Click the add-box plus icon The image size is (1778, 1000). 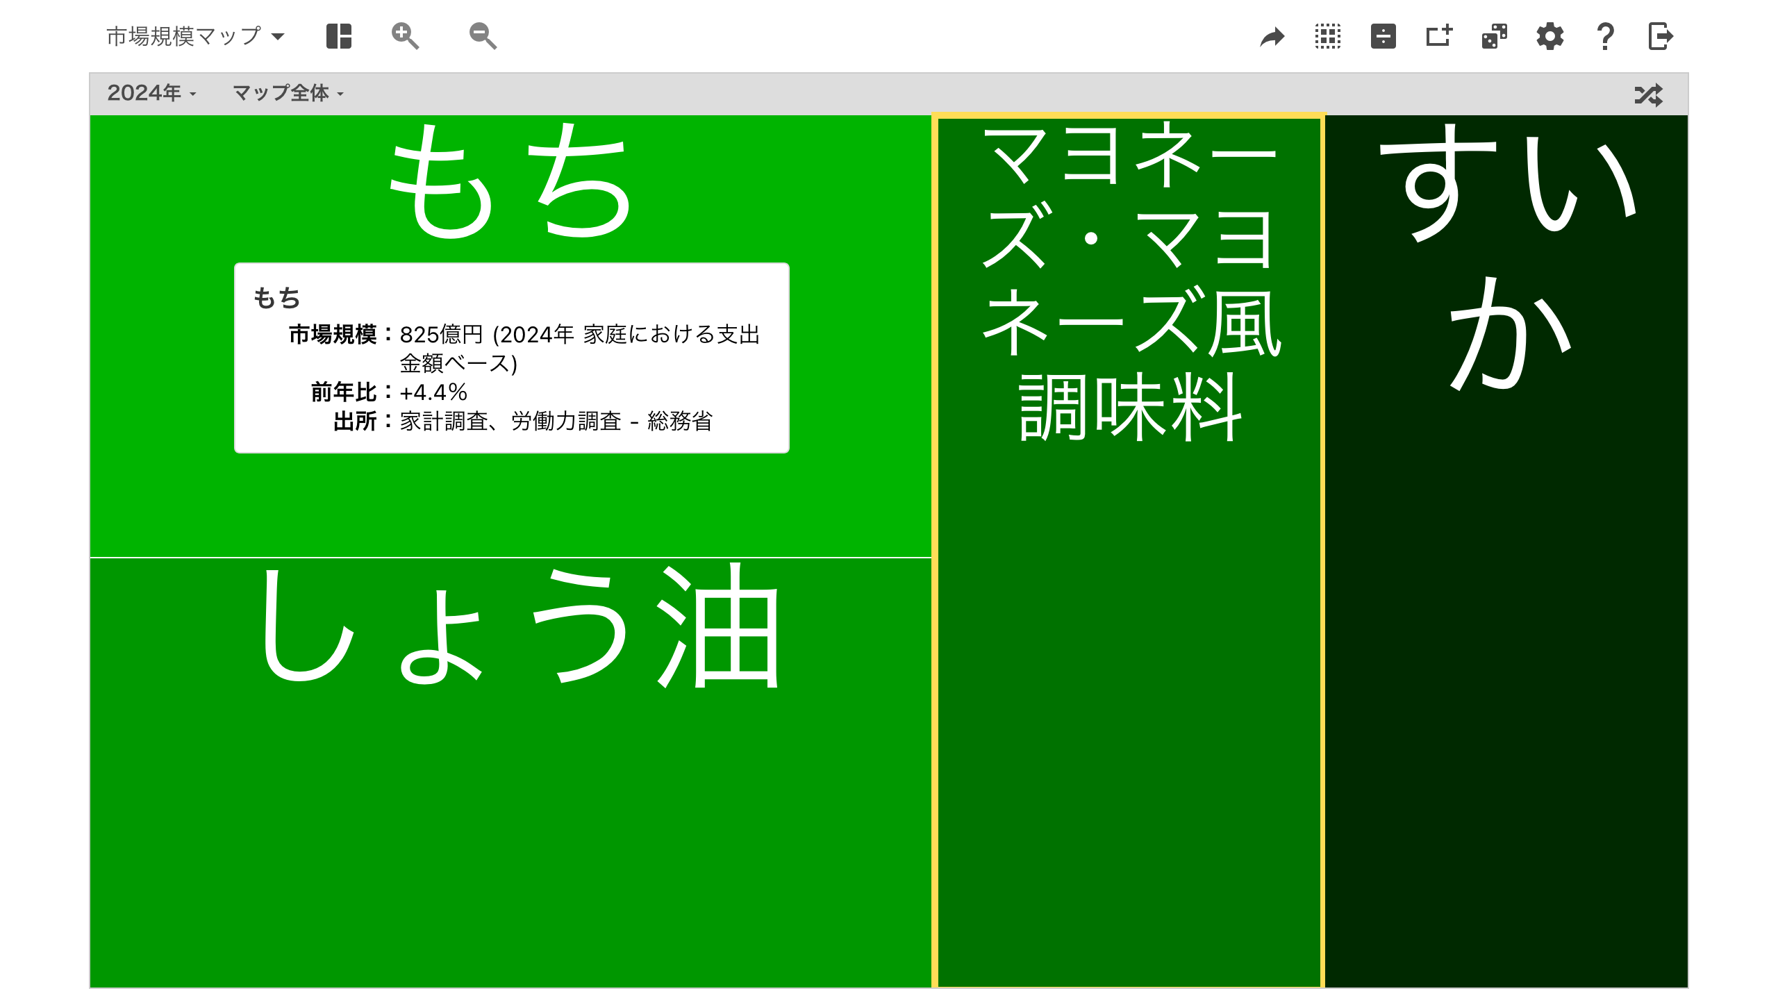pos(1438,35)
